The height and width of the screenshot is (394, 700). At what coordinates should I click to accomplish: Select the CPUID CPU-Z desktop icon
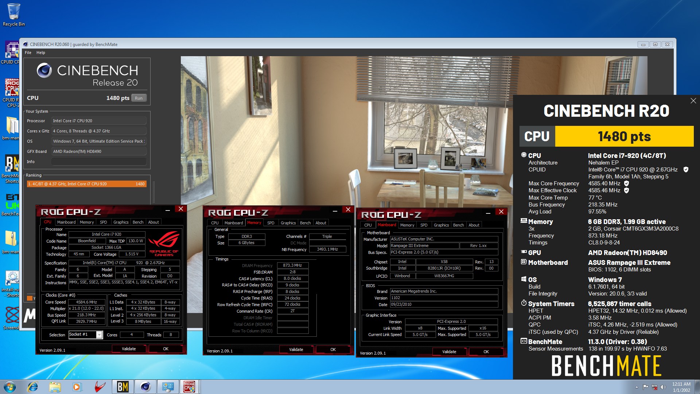click(x=10, y=53)
